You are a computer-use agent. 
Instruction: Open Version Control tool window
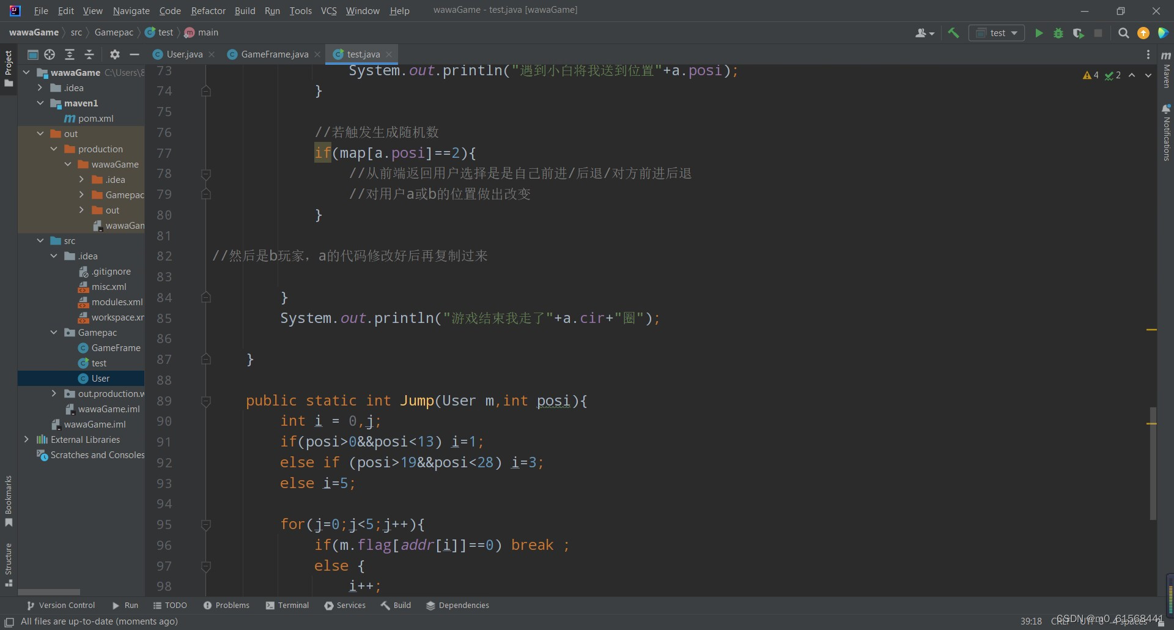coord(61,606)
